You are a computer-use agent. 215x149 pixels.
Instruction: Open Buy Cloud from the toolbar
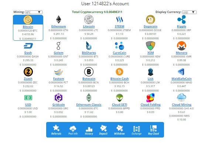point(153,130)
